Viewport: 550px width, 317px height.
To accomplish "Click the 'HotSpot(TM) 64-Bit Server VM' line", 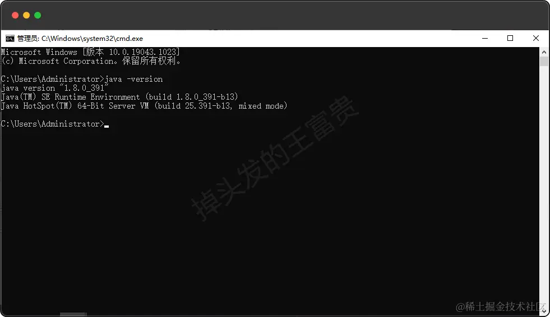I will coord(144,106).
